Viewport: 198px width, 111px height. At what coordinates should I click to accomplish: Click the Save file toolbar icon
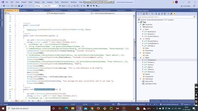click(x=19, y=6)
